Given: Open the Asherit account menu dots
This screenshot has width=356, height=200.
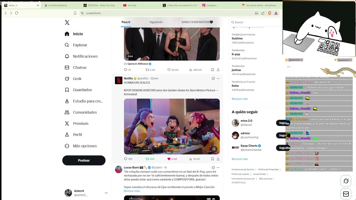Looking at the screenshot, I should tap(106, 193).
